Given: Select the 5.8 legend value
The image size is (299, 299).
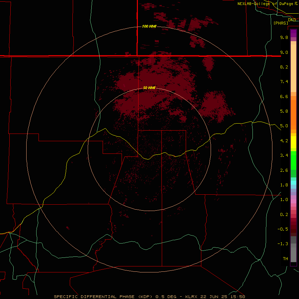Looking at the screenshot, I should (x=284, y=111).
